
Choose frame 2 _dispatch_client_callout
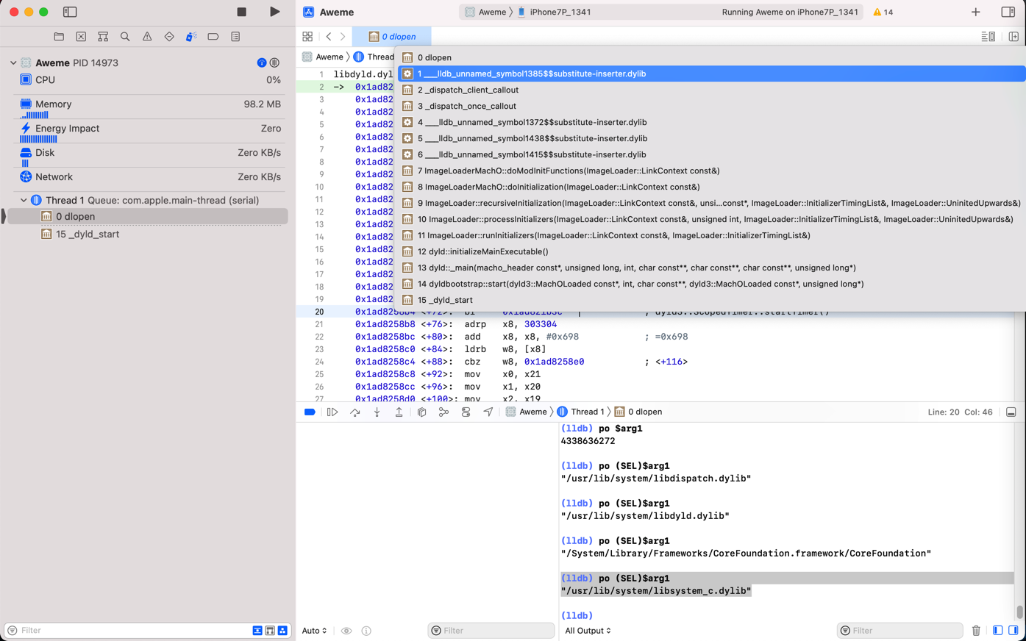pyautogui.click(x=710, y=90)
